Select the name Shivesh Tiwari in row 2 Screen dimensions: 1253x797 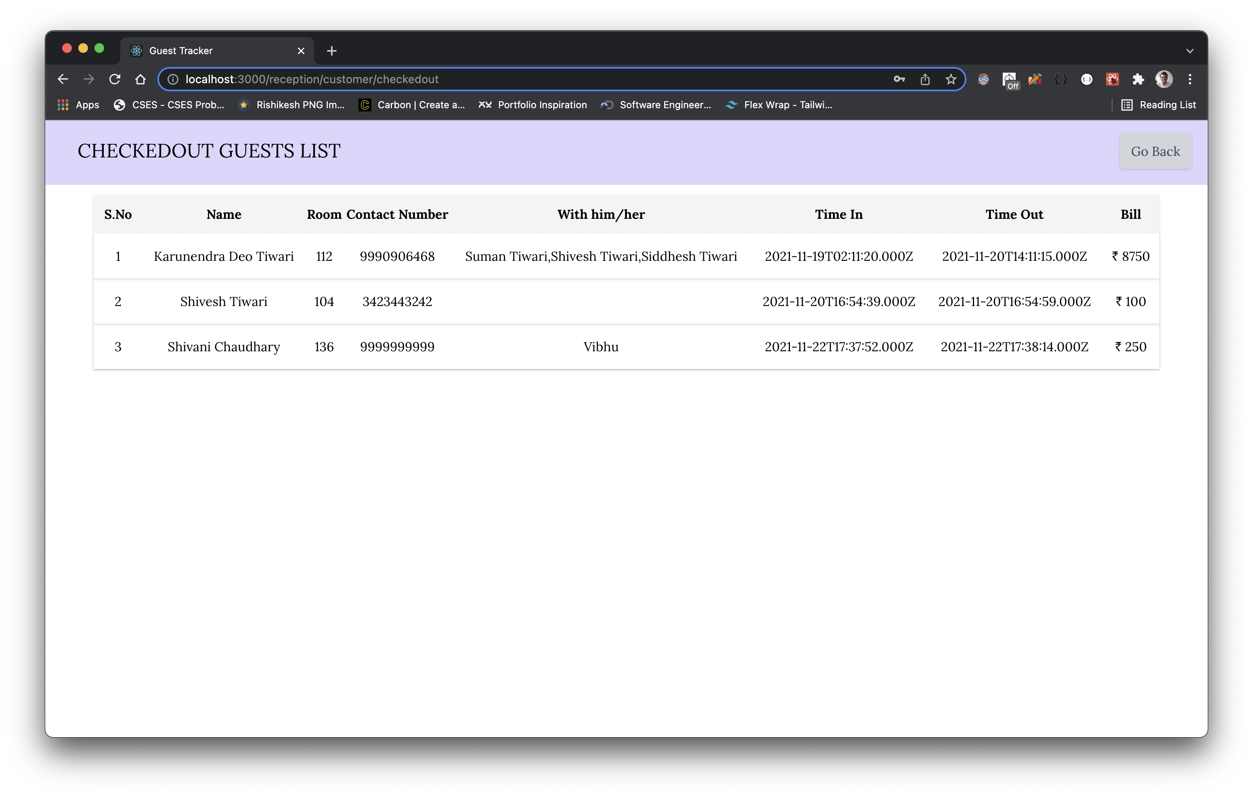(224, 302)
